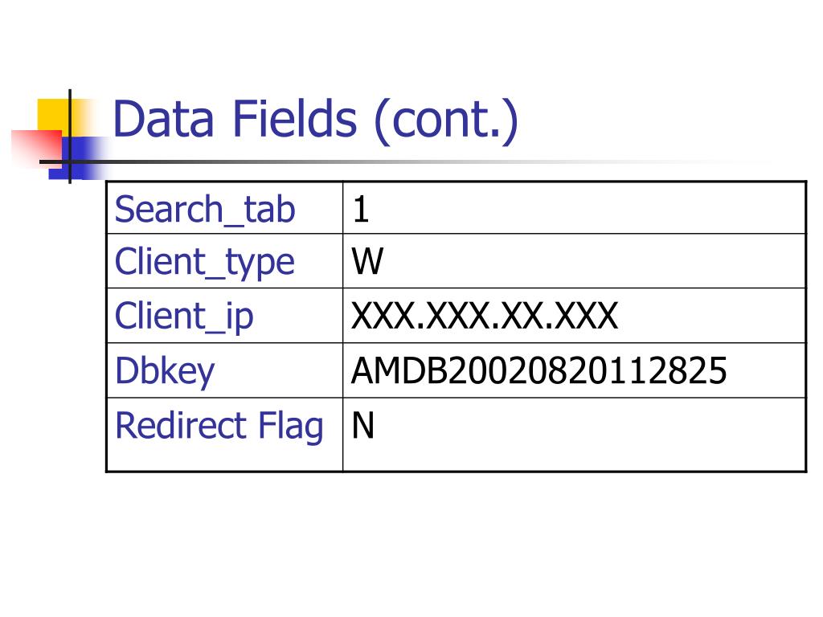Click the vertical black line of the logo
The width and height of the screenshot is (823, 617).
[x=70, y=137]
